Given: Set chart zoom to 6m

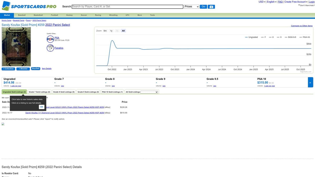Looking at the screenshot, I should (105, 31).
